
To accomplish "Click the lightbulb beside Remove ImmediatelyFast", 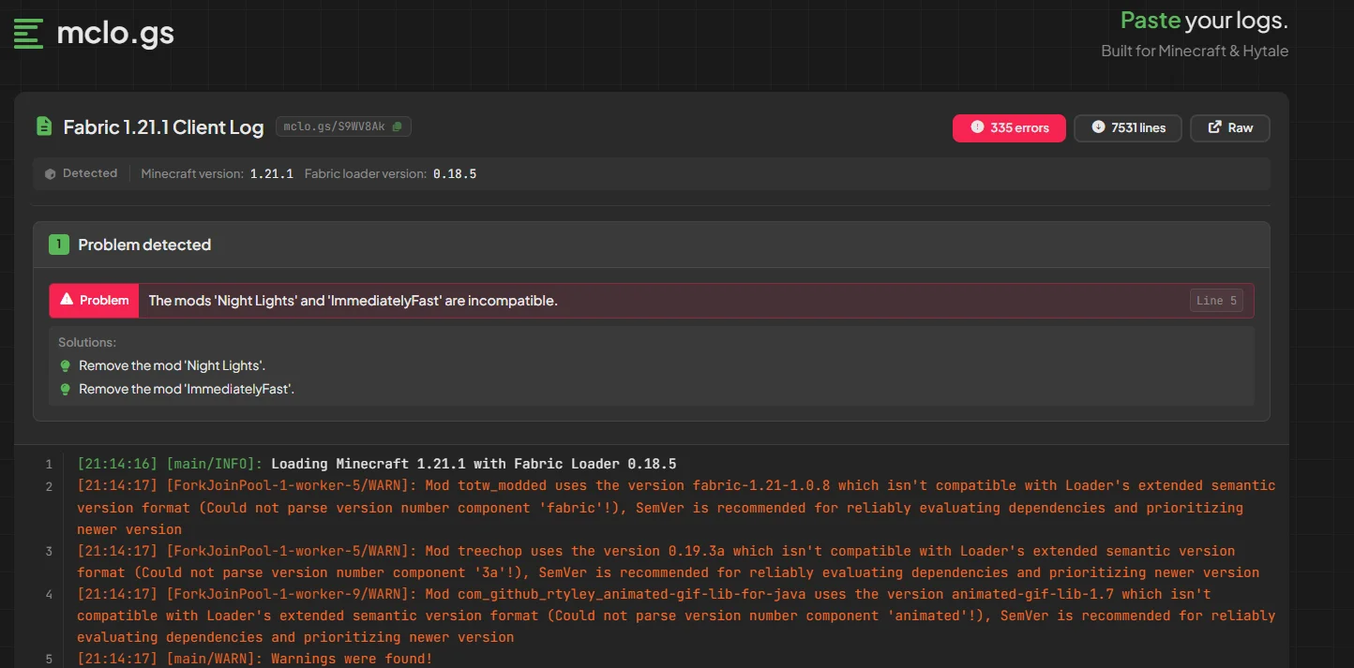I will click(65, 389).
